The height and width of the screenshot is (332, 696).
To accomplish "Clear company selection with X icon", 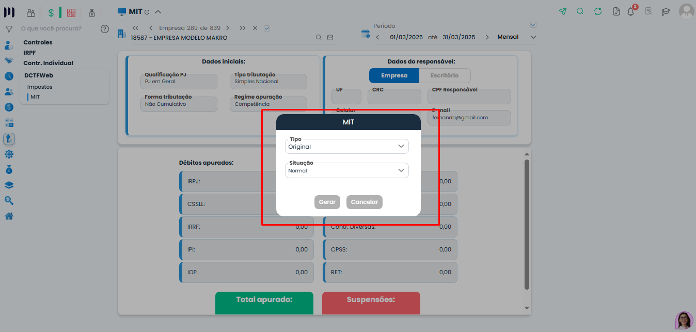I will pyautogui.click(x=255, y=28).
